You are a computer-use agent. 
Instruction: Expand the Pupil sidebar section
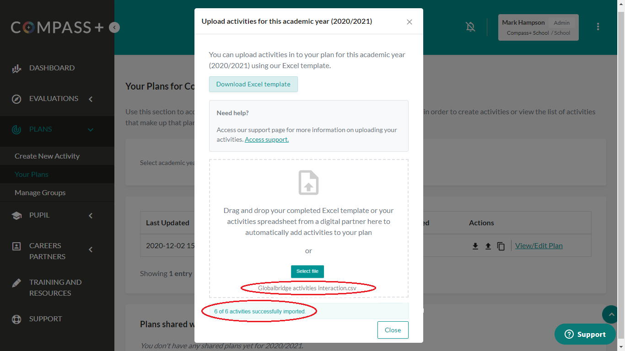(x=91, y=215)
